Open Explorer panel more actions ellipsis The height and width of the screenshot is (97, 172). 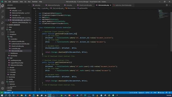29,5
